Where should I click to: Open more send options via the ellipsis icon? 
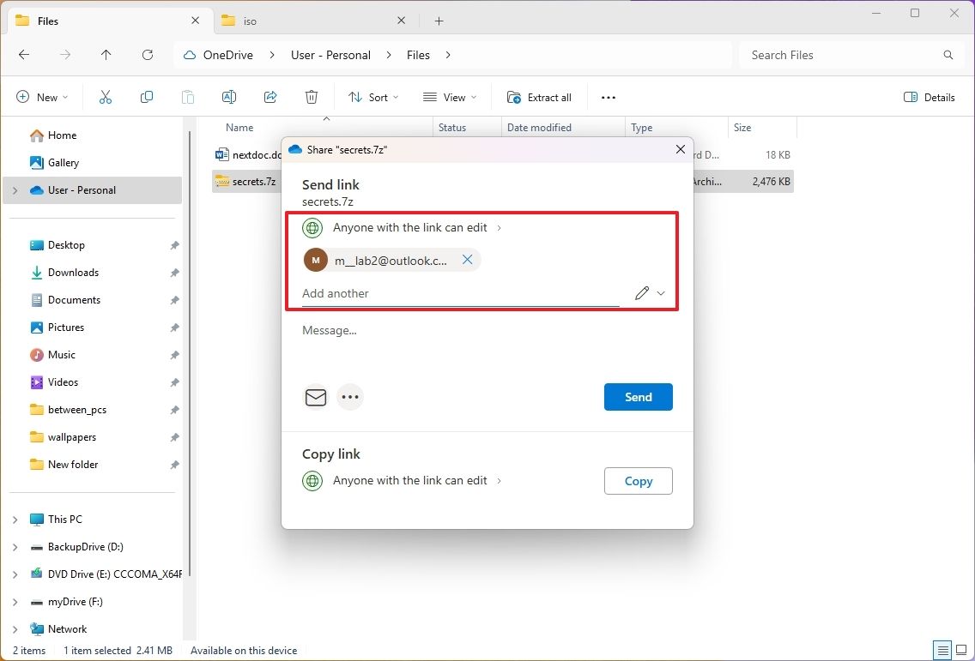click(x=350, y=397)
